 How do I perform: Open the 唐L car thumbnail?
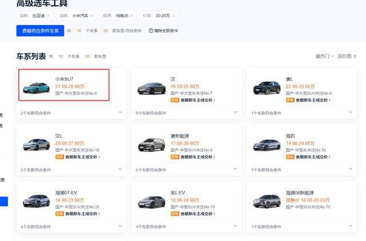pos(267,87)
